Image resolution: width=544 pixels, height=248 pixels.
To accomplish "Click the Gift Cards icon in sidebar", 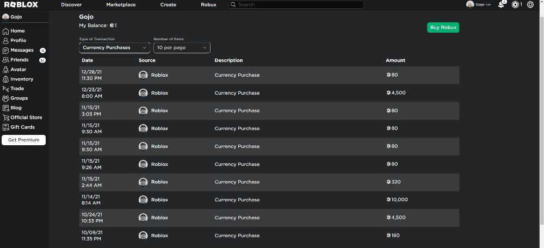I will click(5, 127).
